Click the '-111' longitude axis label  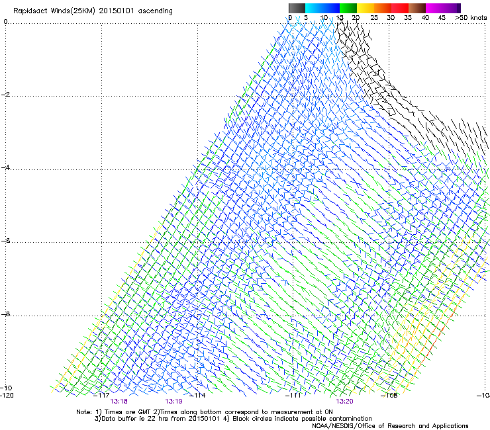293,396
